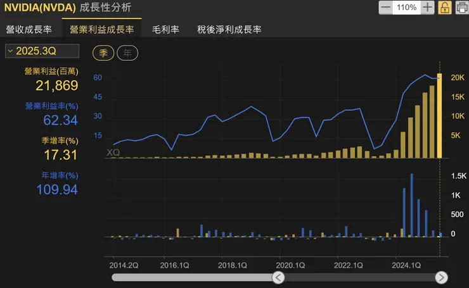Toggle the lock icon
This screenshot has width=469, height=288.
click(445, 8)
